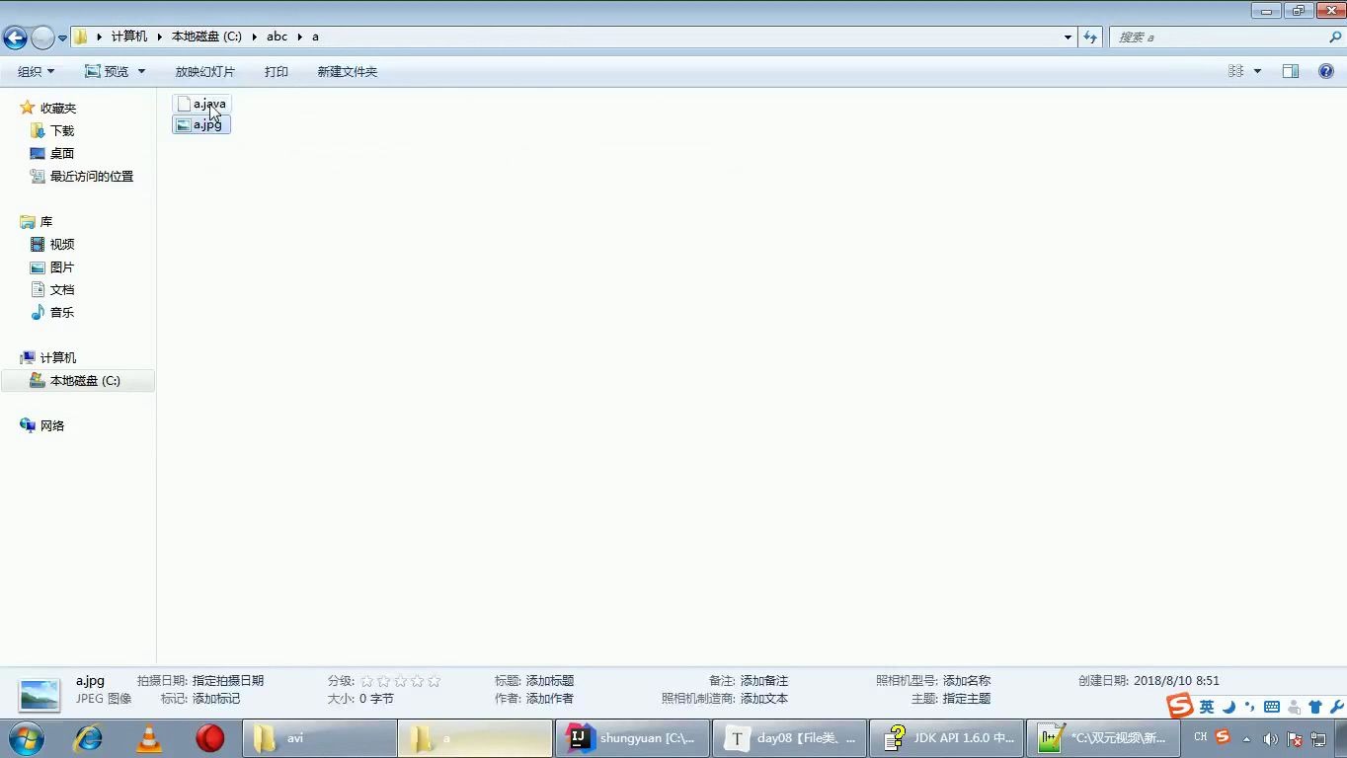This screenshot has height=758, width=1347.
Task: Switch to Typora day08 taskbar window
Action: tap(789, 738)
